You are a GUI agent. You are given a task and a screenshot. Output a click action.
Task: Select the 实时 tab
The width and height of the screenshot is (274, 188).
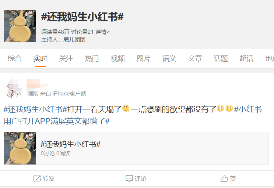41,58
